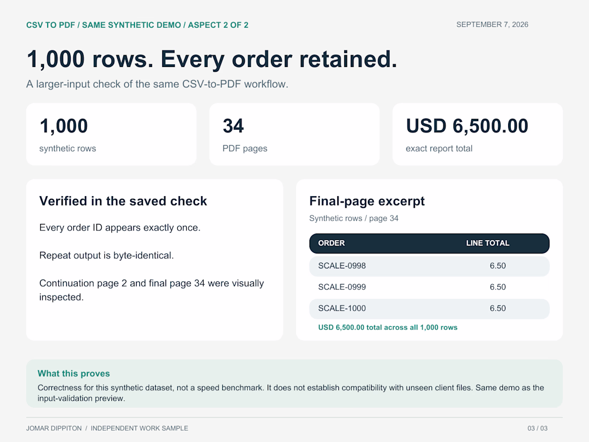Click the 'exact report total' label
The height and width of the screenshot is (442, 589).
pyautogui.click(x=439, y=148)
